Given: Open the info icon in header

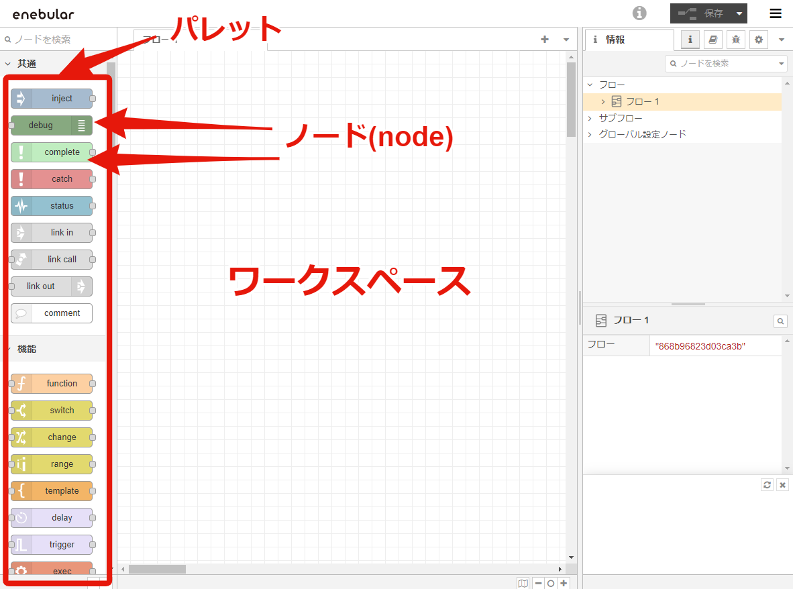Looking at the screenshot, I should coord(639,13).
